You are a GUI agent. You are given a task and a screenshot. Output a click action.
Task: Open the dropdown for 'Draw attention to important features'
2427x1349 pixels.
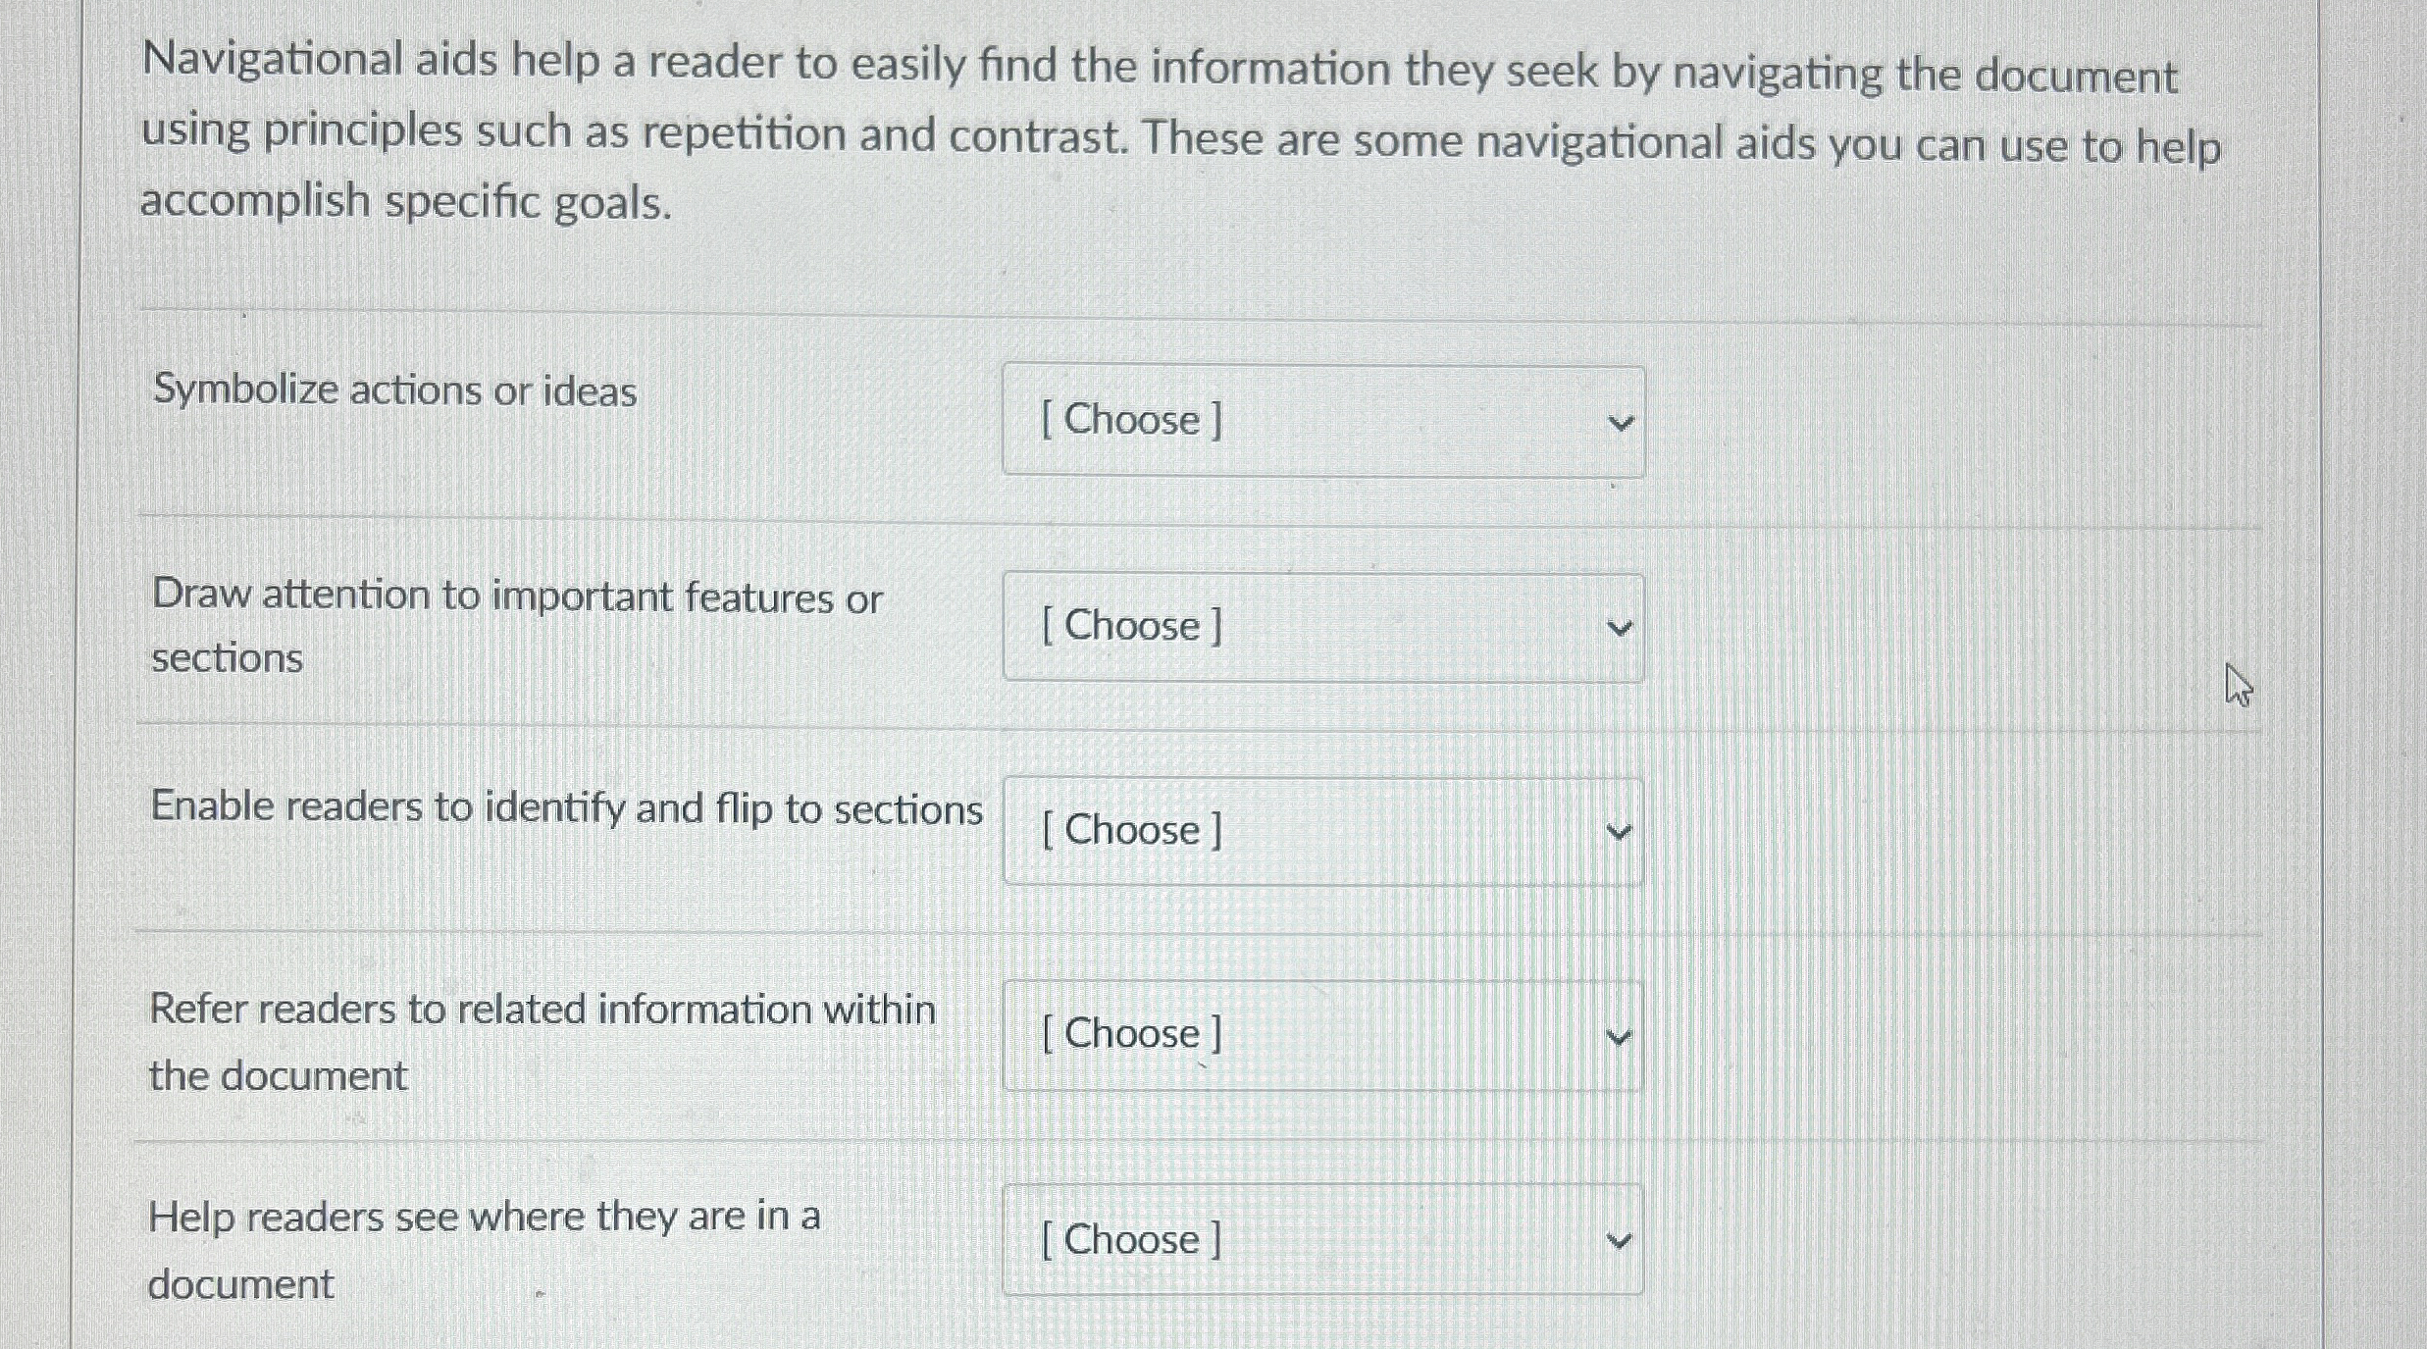coord(1322,626)
